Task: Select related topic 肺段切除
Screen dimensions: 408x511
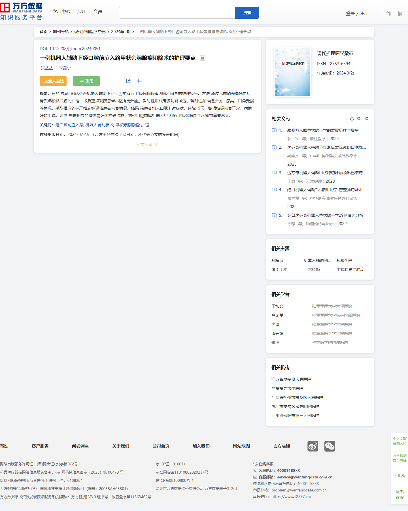Action: (345, 260)
